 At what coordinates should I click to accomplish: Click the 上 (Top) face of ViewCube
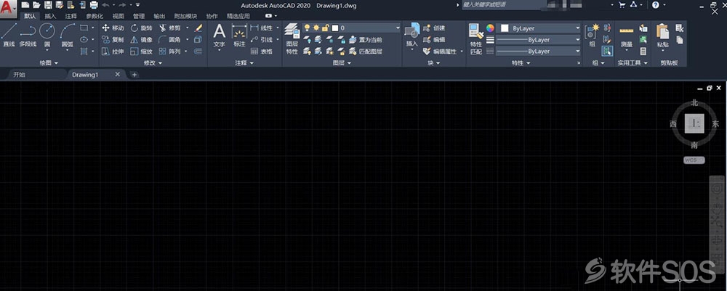click(x=694, y=123)
